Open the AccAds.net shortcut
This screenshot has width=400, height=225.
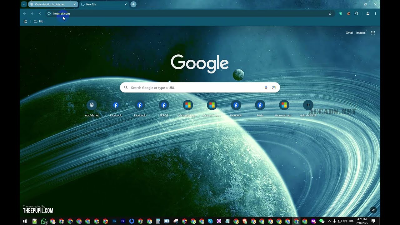tap(92, 105)
